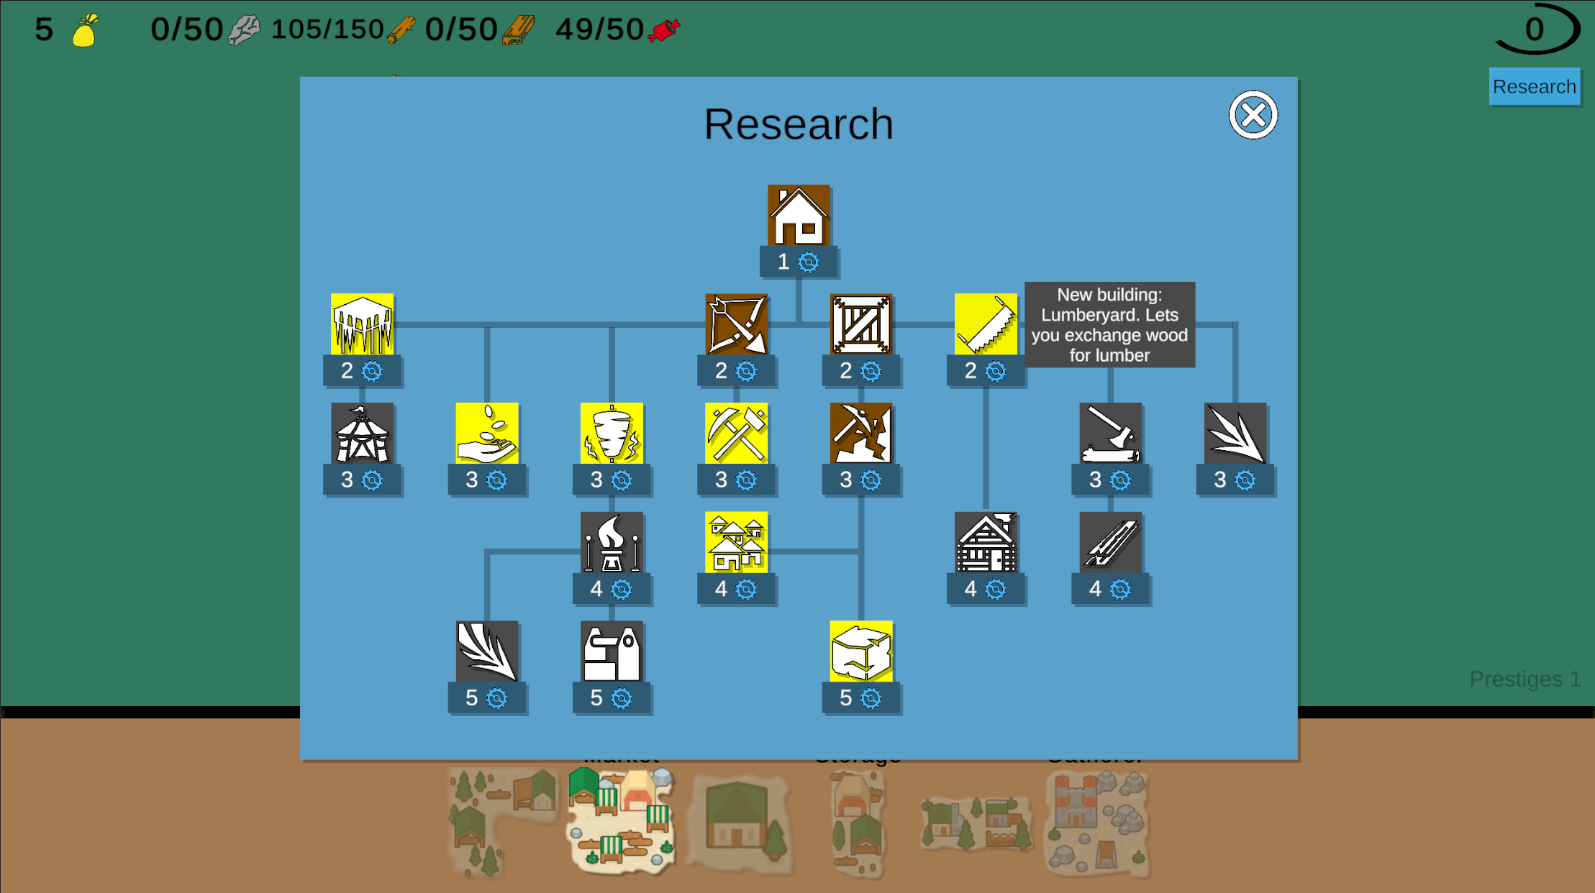Image resolution: width=1595 pixels, height=893 pixels.
Task: Choose the wooden crate storage research
Action: (861, 324)
